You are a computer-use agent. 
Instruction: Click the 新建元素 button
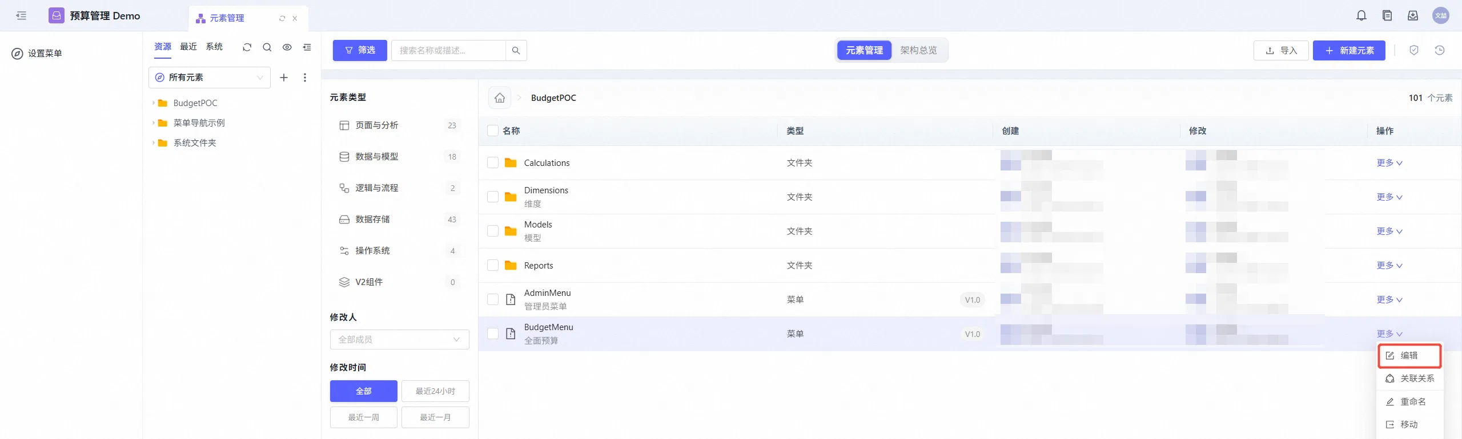(x=1349, y=51)
